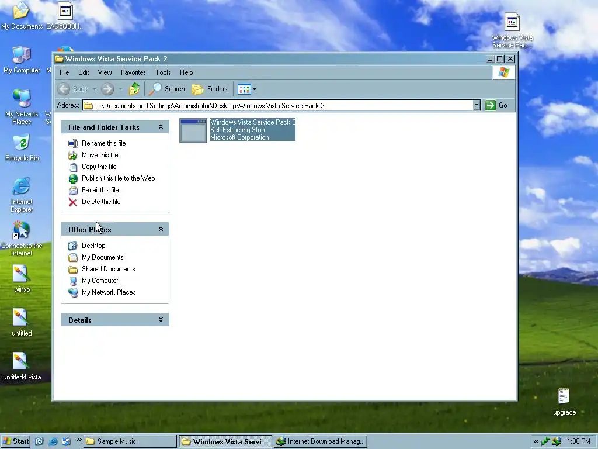Collapse the Other Places panel

[x=161, y=229]
